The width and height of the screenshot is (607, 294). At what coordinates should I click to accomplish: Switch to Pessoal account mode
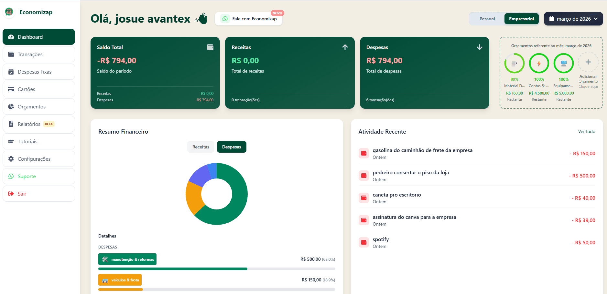click(487, 19)
